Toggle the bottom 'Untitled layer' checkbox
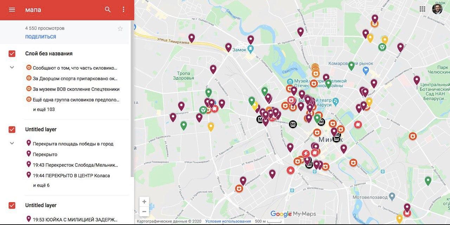The height and width of the screenshot is (225, 450). (12, 205)
